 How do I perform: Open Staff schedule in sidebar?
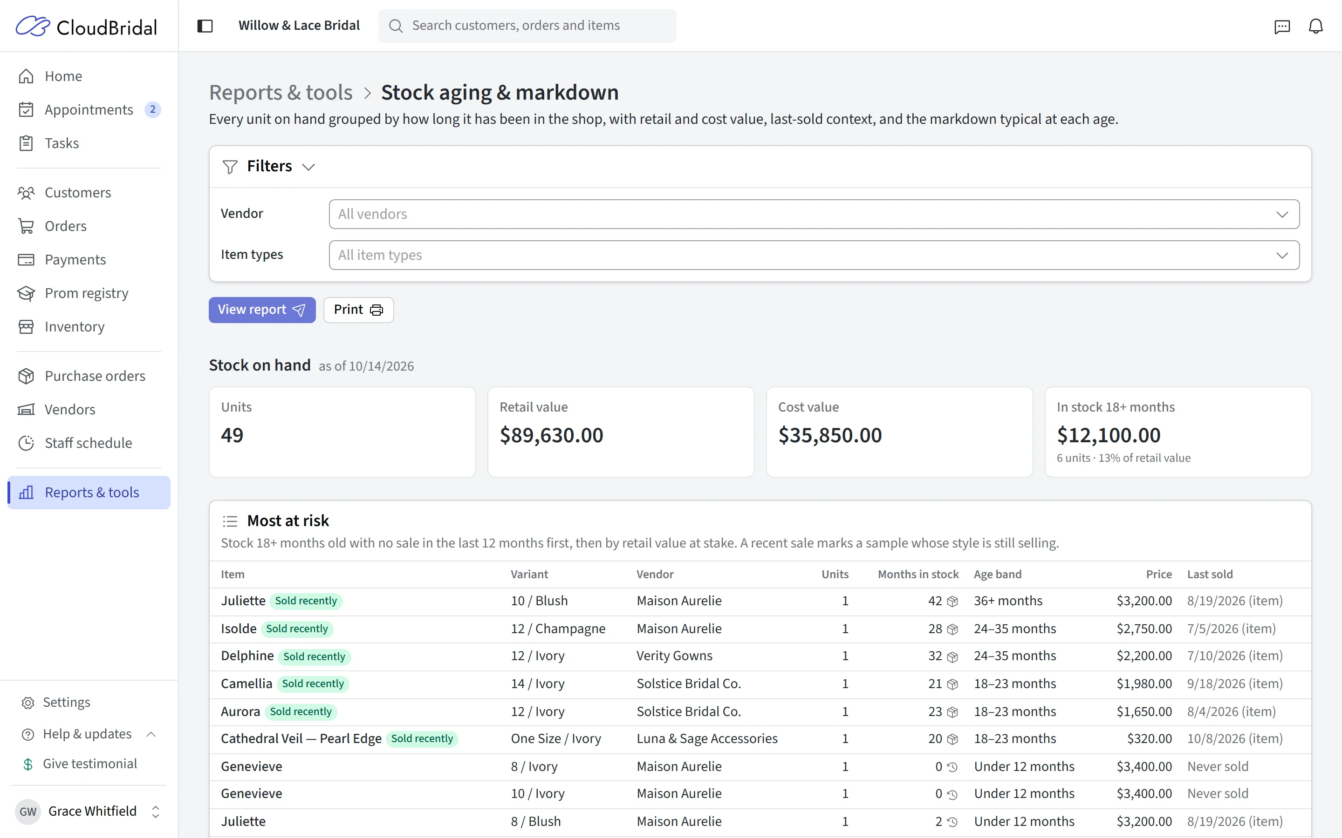coord(89,443)
